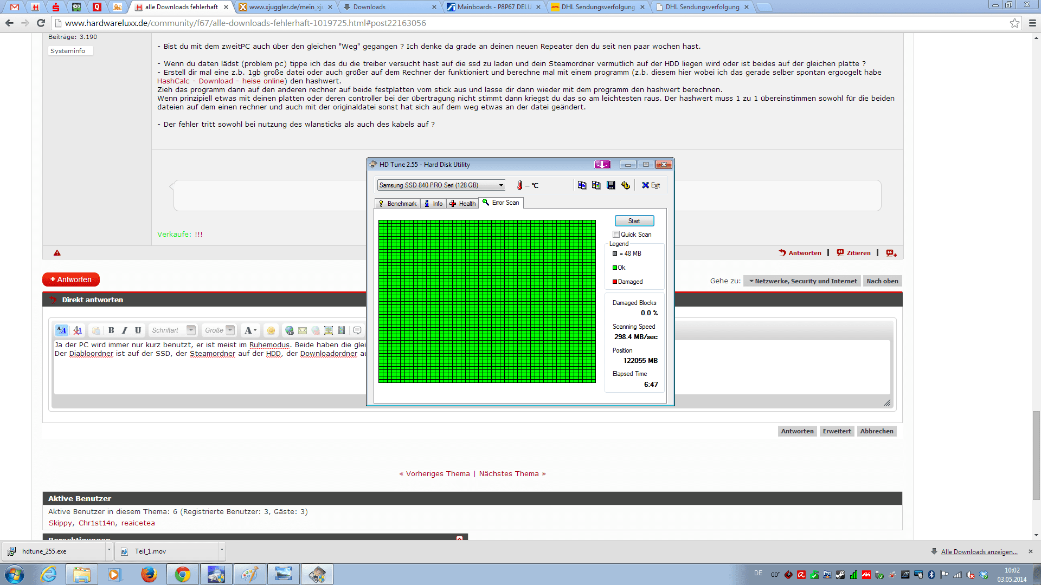This screenshot has width=1041, height=585.
Task: Open HD Tune options tools icon
Action: click(626, 185)
